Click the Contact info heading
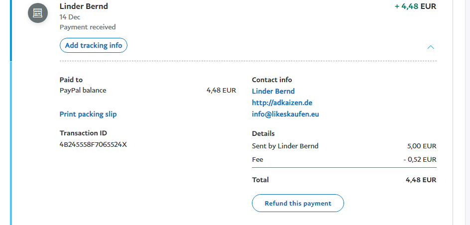 pyautogui.click(x=272, y=80)
